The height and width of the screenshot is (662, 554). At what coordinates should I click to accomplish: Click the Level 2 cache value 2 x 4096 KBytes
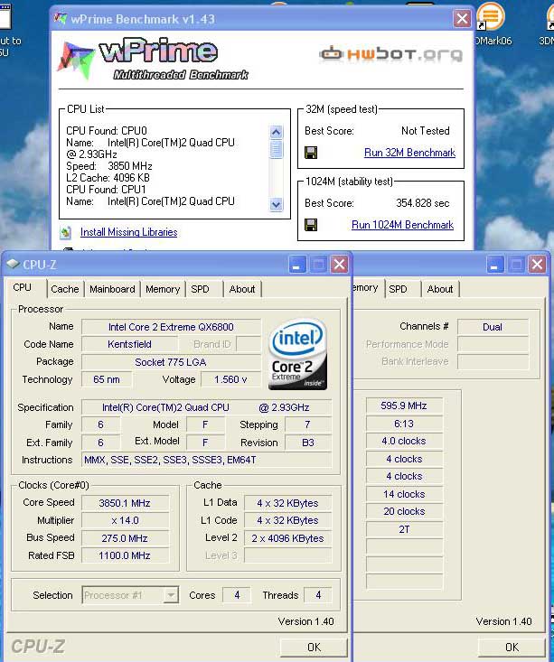(x=287, y=538)
